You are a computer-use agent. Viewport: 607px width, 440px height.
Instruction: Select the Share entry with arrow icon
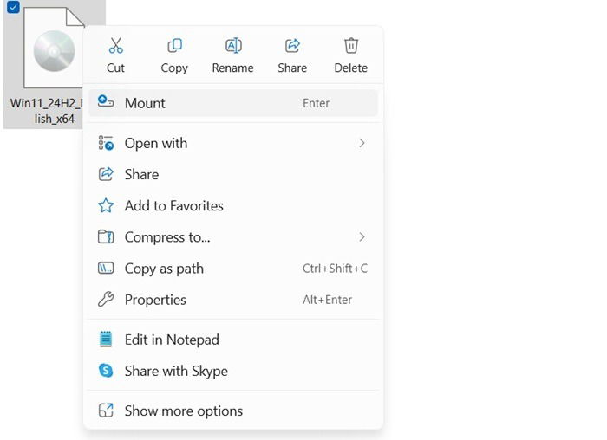pos(141,174)
